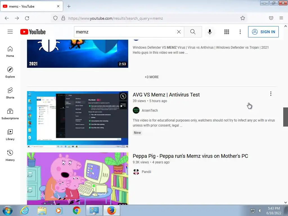Image resolution: width=288 pixels, height=216 pixels.
Task: Open the Peppa Pig Memz video thumbnail
Action: (x=78, y=179)
